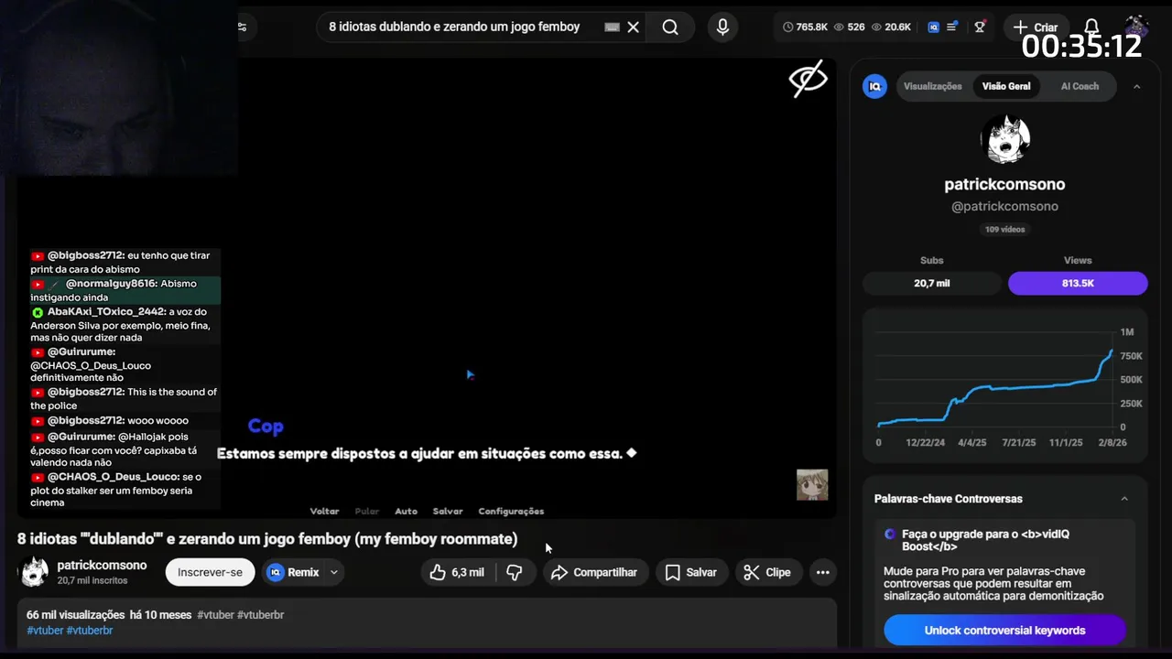Open the on-screen keyboard in search box
The width and height of the screenshot is (1172, 659).
[x=613, y=27]
